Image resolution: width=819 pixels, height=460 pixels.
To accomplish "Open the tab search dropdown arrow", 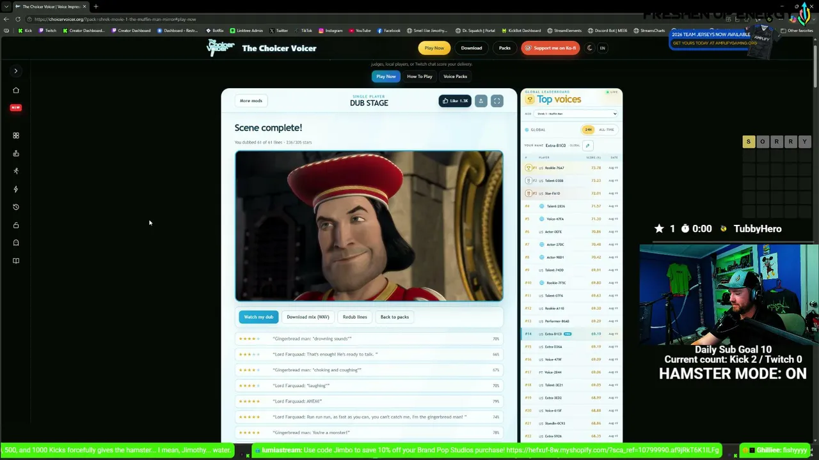I will pos(6,6).
